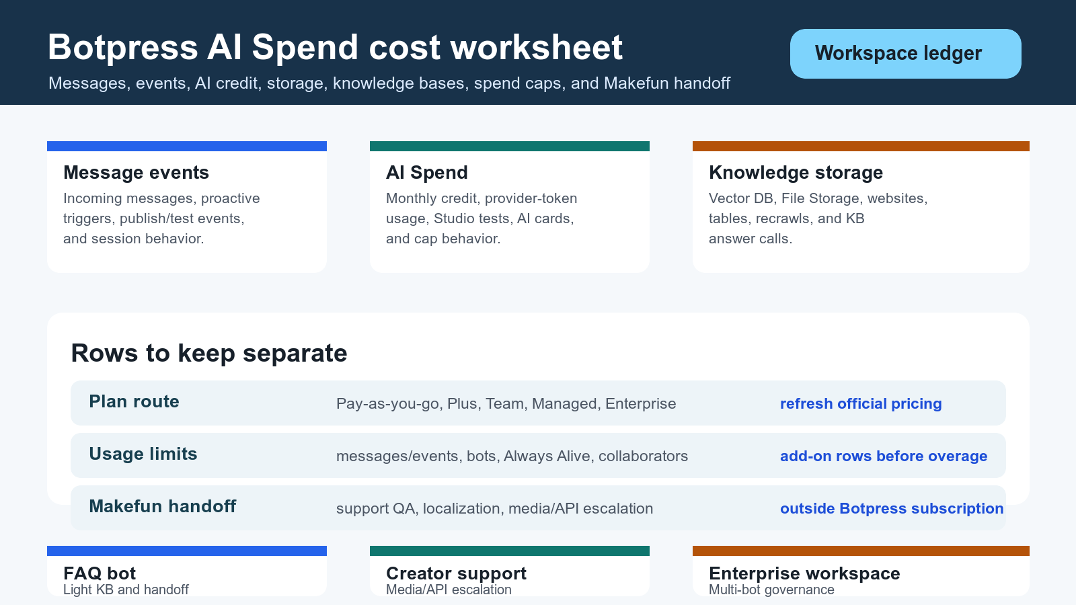Click the Vector DB, File Storage description
This screenshot has width=1076, height=605.
[x=818, y=218]
